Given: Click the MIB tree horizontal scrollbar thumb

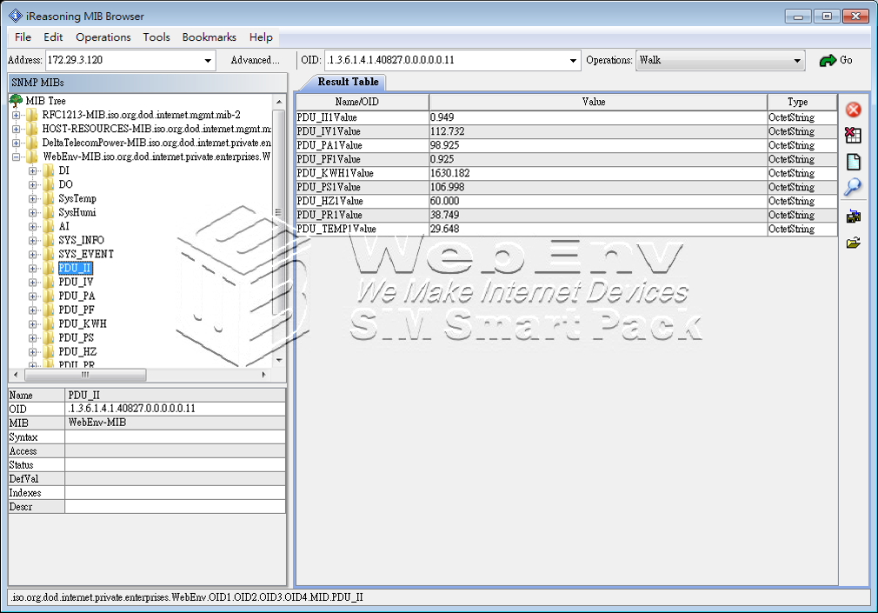Looking at the screenshot, I should point(84,374).
